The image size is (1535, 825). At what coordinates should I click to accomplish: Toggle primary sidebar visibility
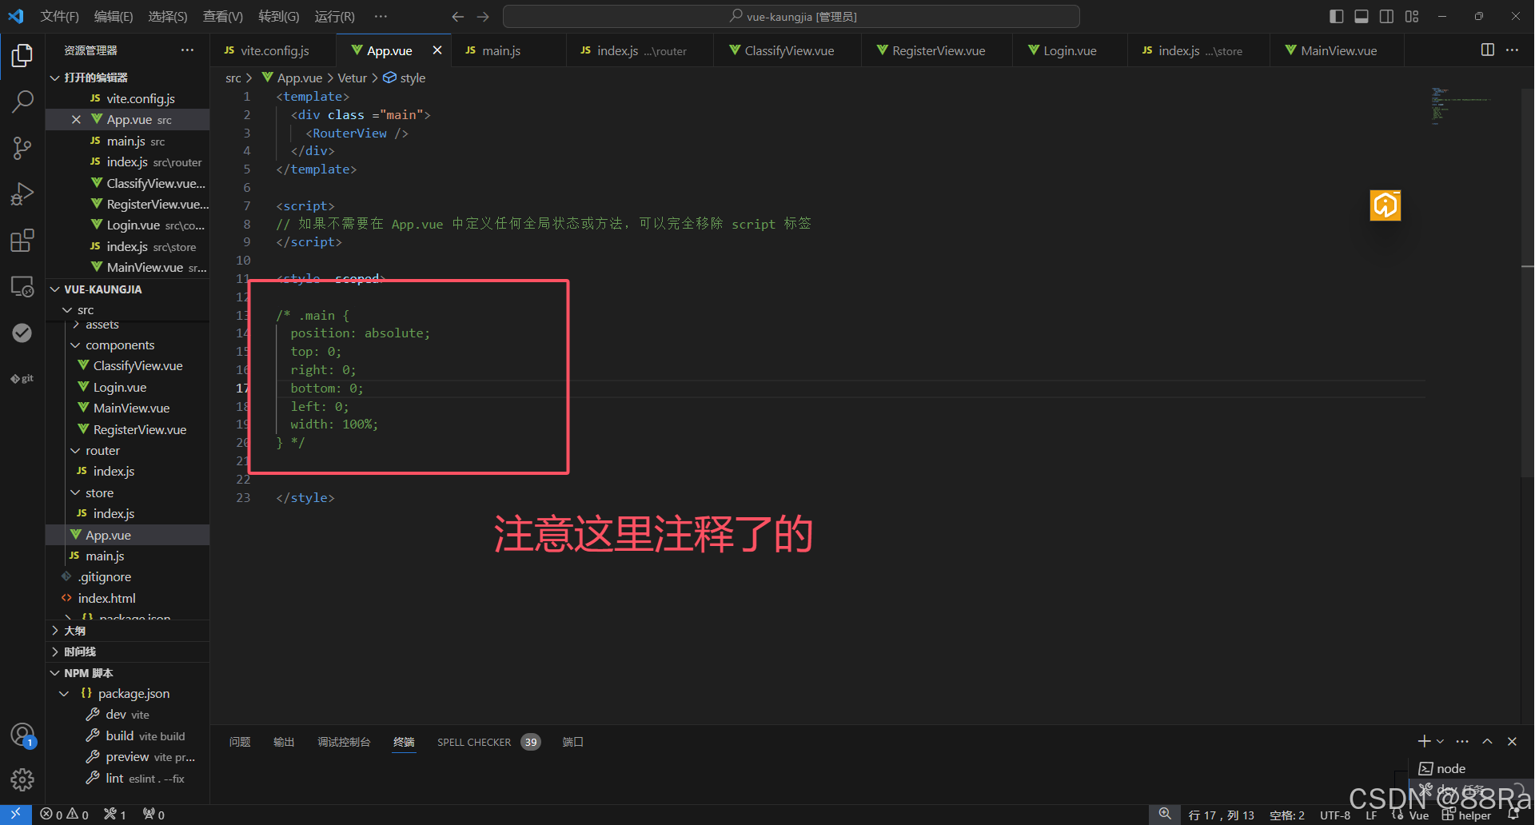pyautogui.click(x=1335, y=16)
